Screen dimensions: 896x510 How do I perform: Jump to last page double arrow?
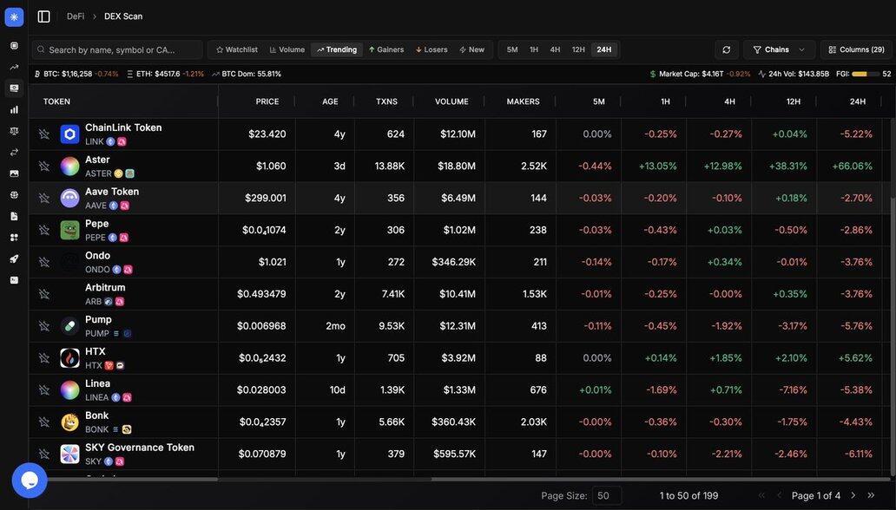pyautogui.click(x=872, y=495)
